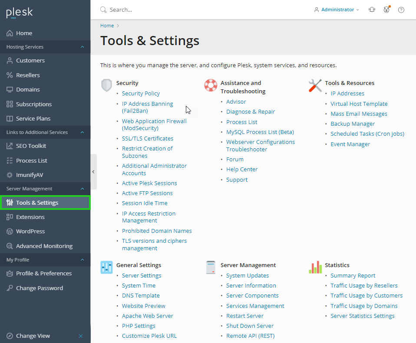
Task: Open the help question mark icon
Action: [401, 10]
